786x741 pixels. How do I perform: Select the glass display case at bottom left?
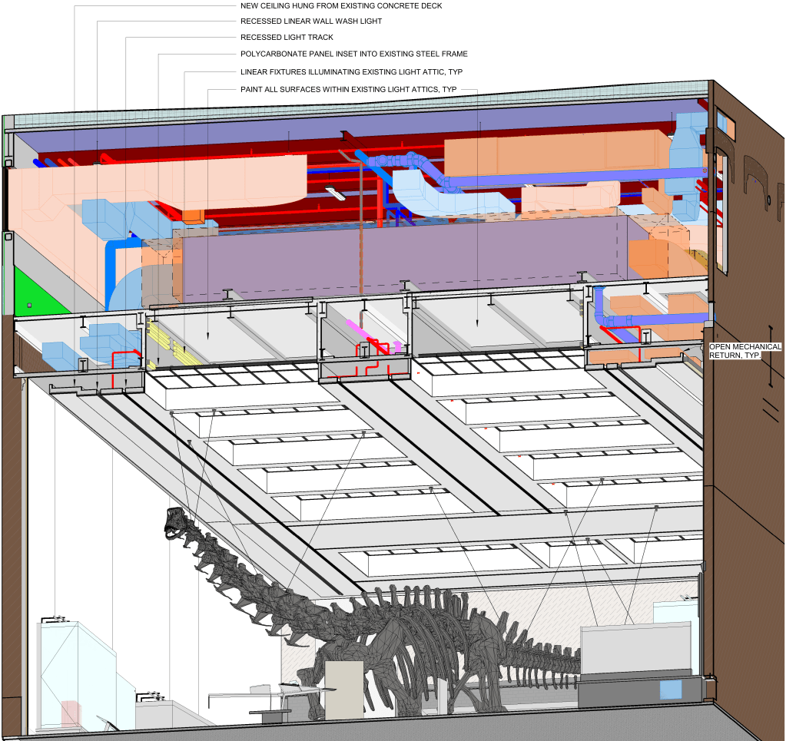coord(73,676)
